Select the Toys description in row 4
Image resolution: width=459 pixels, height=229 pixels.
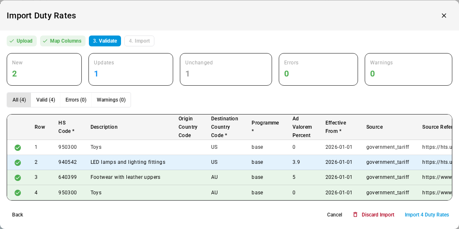pos(96,193)
